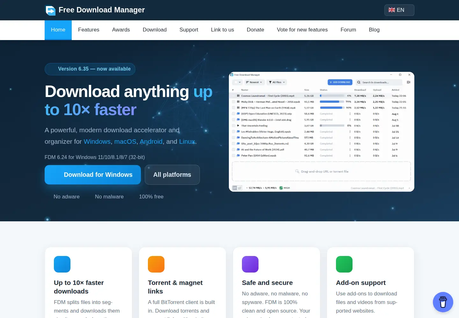This screenshot has height=318, width=459.
Task: Toggle the snail mode OFF switch
Action: point(237,188)
